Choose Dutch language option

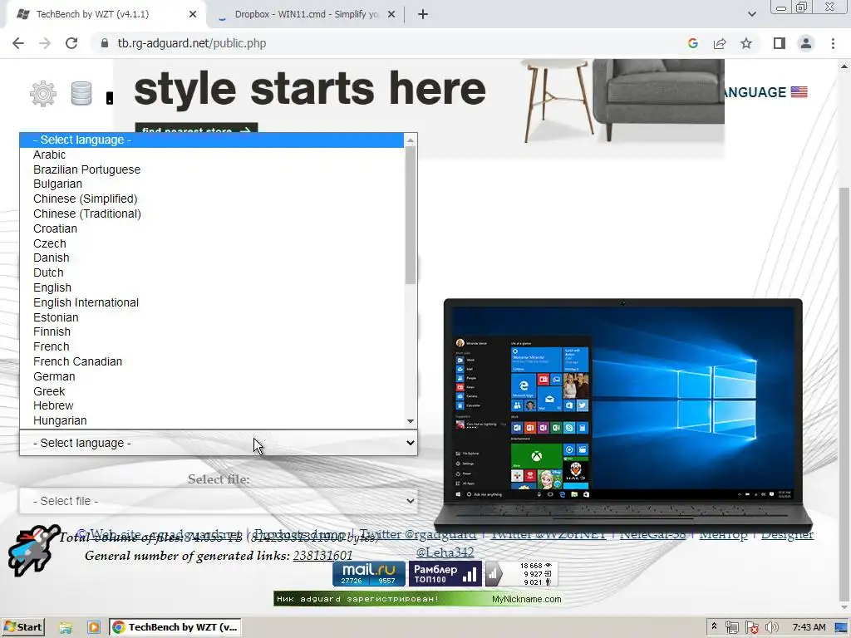212,272
